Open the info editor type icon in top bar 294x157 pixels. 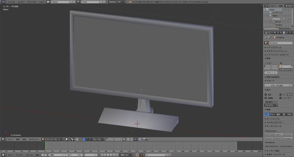click(3, 2)
